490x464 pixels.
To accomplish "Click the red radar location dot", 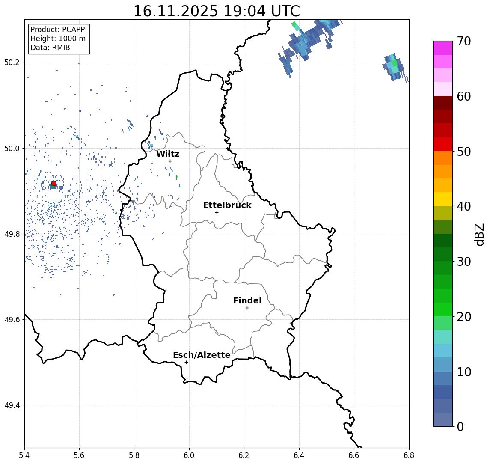I will [54, 184].
